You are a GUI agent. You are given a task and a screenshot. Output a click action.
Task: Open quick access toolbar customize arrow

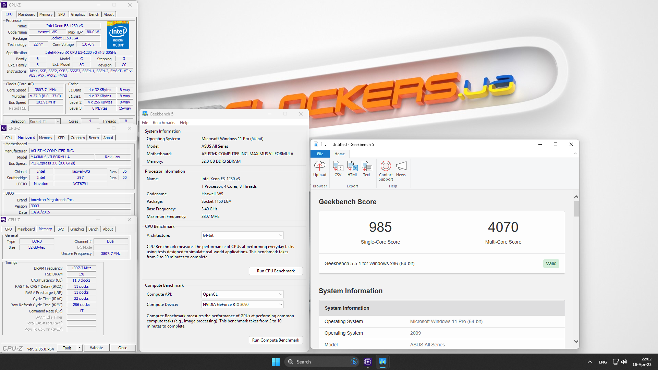(326, 145)
